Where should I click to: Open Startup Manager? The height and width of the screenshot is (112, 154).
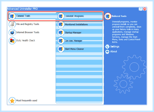[73, 33]
